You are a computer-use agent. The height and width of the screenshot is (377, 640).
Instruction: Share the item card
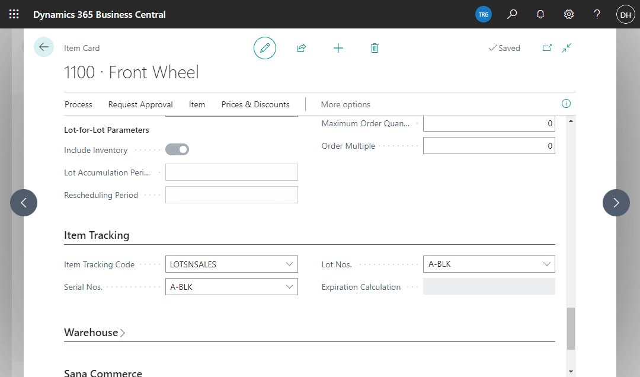[301, 48]
